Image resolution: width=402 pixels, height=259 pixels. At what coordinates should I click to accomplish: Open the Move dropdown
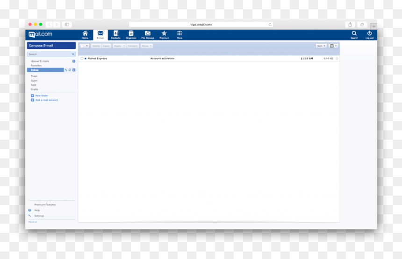pos(147,46)
